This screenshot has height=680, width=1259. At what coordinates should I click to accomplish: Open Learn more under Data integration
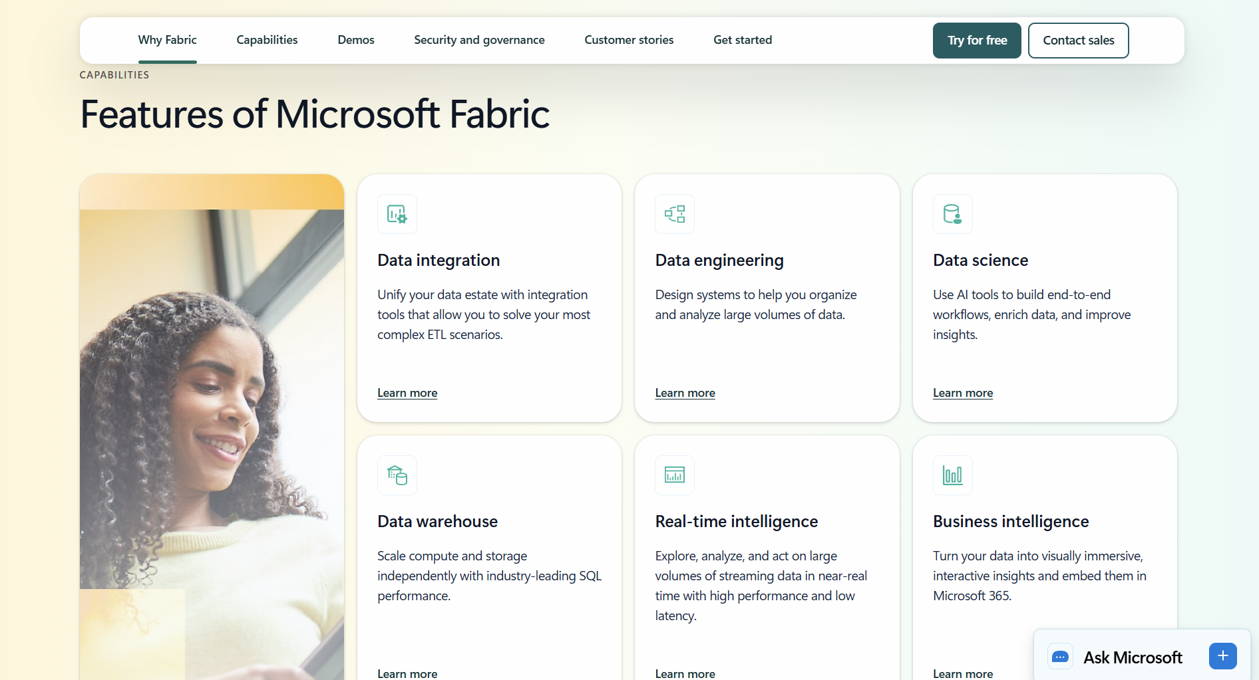click(x=407, y=393)
